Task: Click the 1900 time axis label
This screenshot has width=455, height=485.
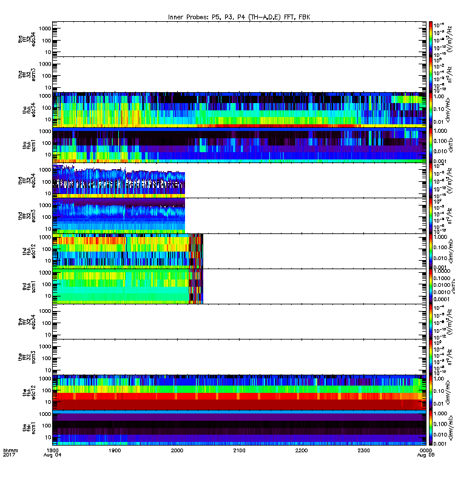Action: [115, 450]
